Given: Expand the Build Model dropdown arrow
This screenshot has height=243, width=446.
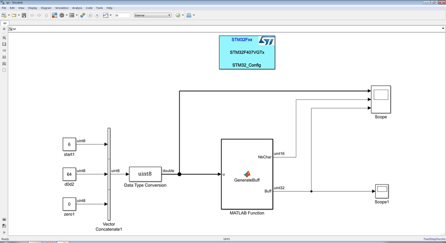Looking at the screenshot, I should (194, 15).
